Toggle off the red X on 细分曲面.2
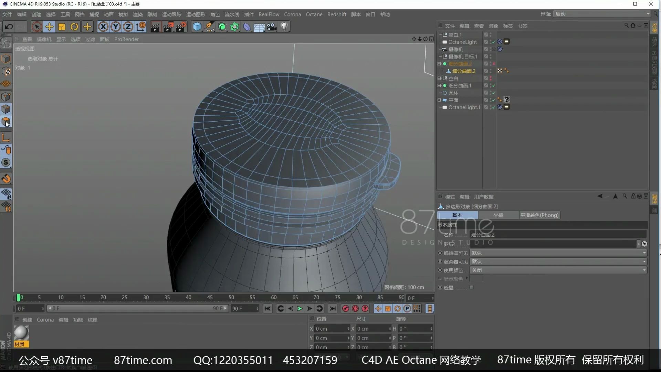This screenshot has width=661, height=372. click(x=493, y=64)
